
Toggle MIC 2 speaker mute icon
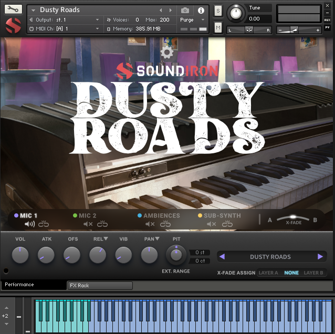coord(88,224)
